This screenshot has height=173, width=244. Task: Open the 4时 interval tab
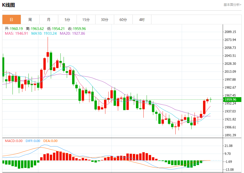(x=142, y=20)
